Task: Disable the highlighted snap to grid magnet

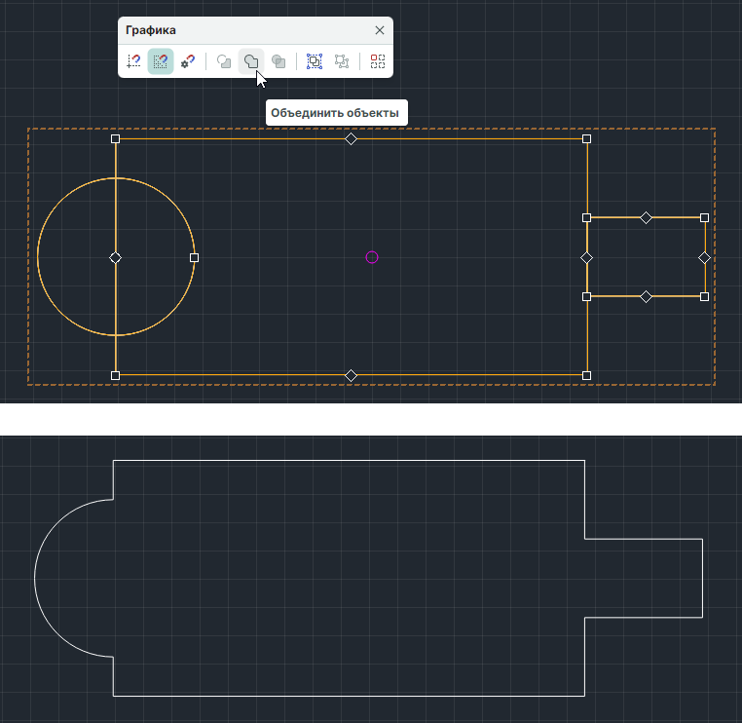Action: click(161, 61)
